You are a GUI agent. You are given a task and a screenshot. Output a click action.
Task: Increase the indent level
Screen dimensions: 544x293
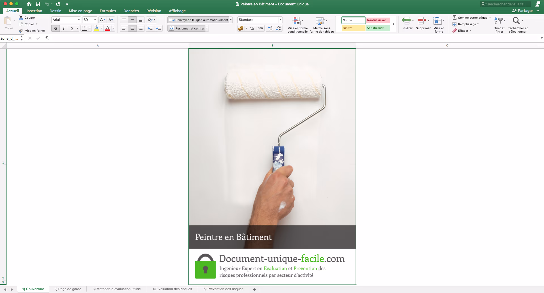158,28
